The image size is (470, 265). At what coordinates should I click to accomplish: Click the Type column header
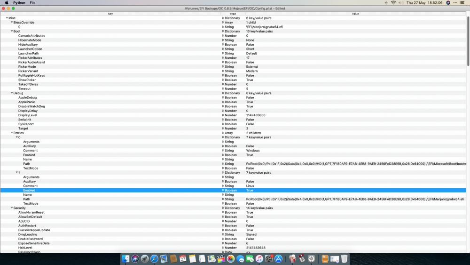pyautogui.click(x=233, y=14)
